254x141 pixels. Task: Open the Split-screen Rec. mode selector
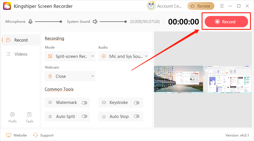tap(70, 56)
